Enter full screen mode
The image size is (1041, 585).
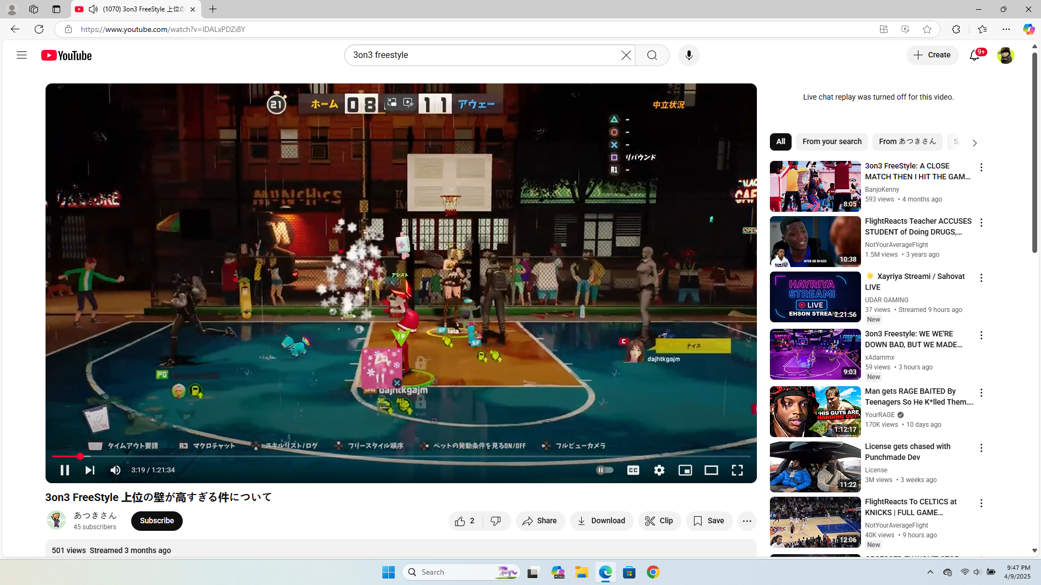(737, 470)
